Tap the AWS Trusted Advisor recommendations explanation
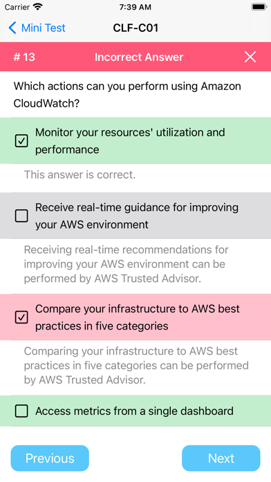Screen dimensions: 271x482 (x=126, y=264)
